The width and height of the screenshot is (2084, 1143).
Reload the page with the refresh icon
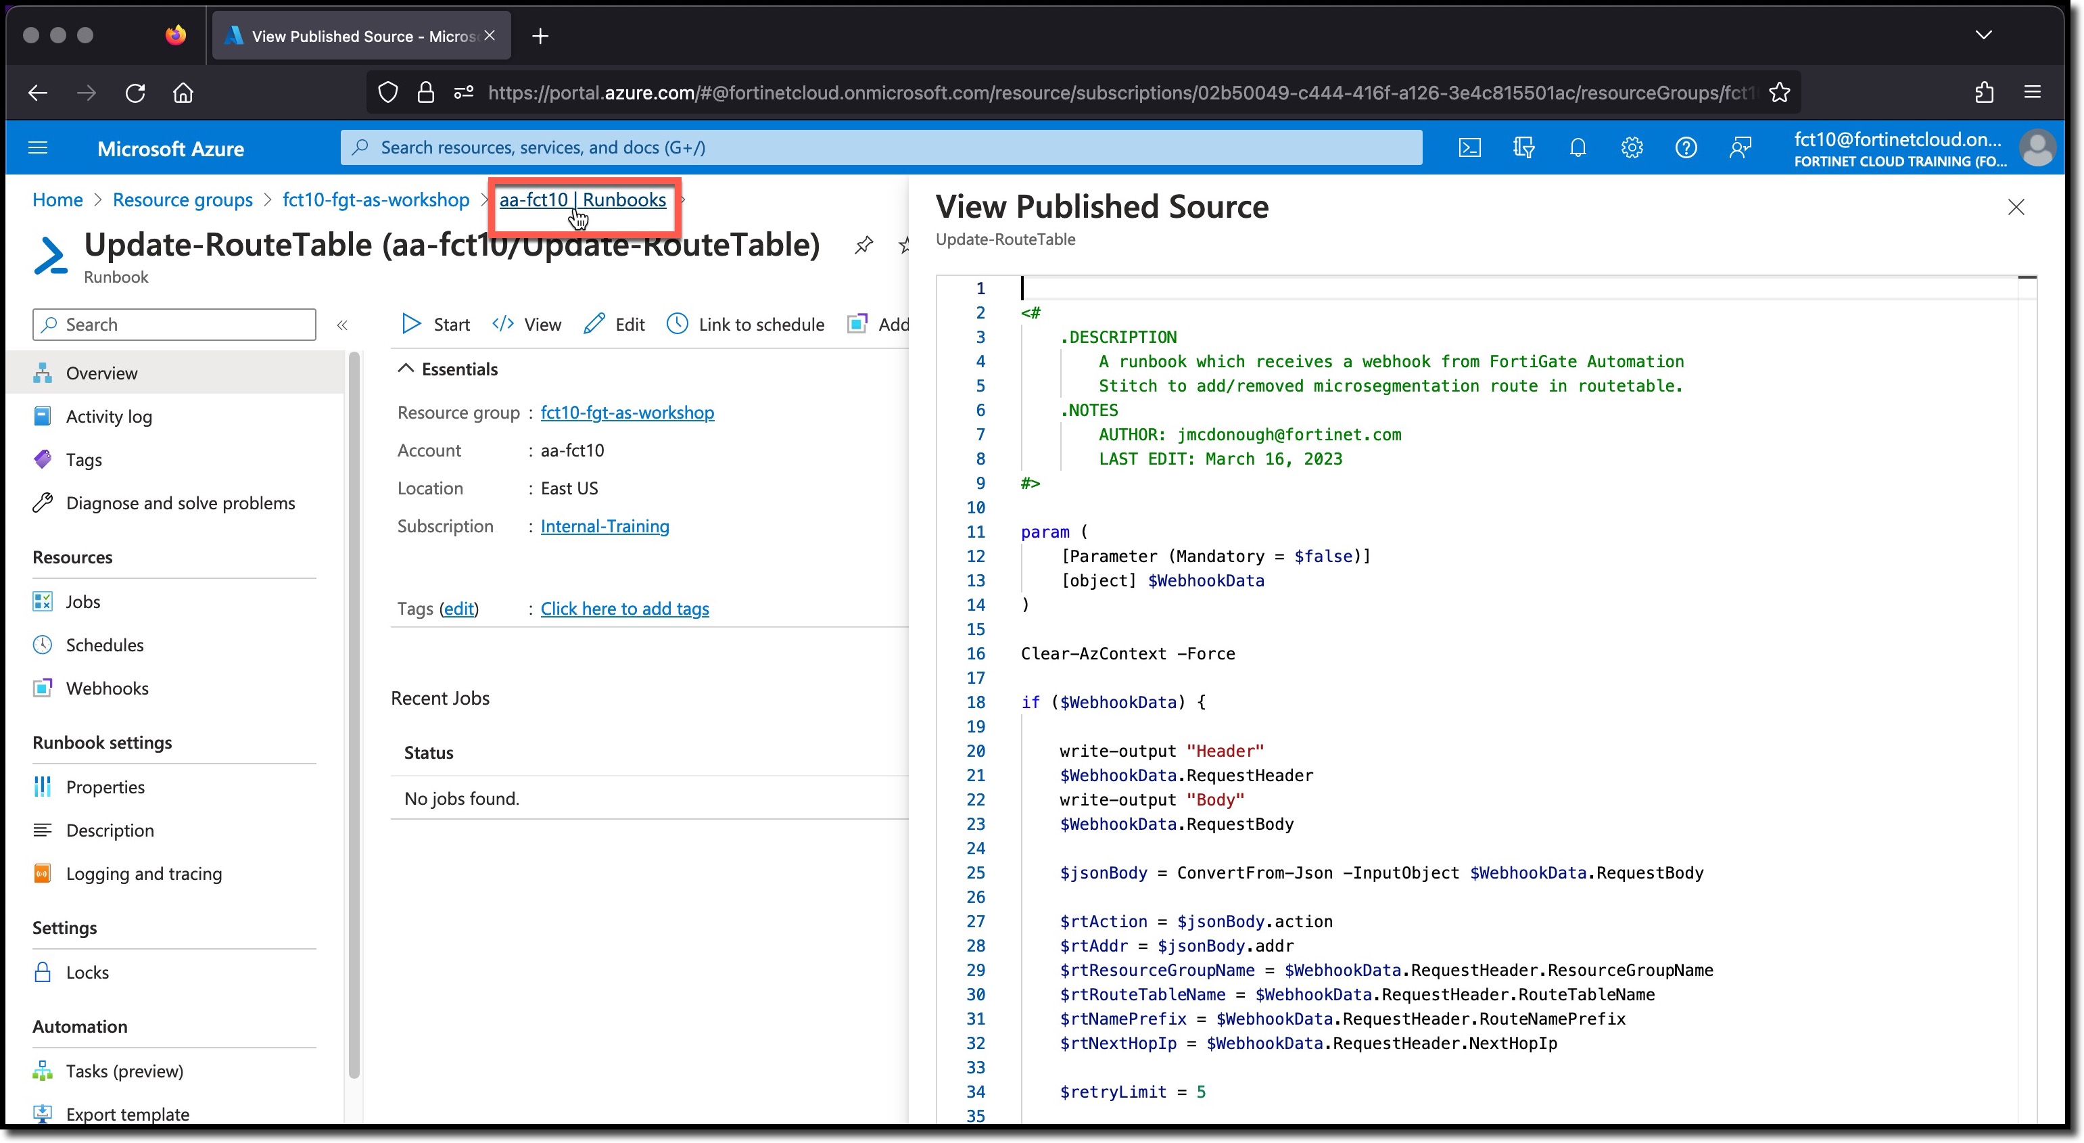pyautogui.click(x=135, y=93)
